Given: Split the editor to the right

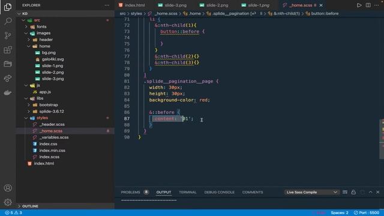Looking at the screenshot, I should coord(368,5).
